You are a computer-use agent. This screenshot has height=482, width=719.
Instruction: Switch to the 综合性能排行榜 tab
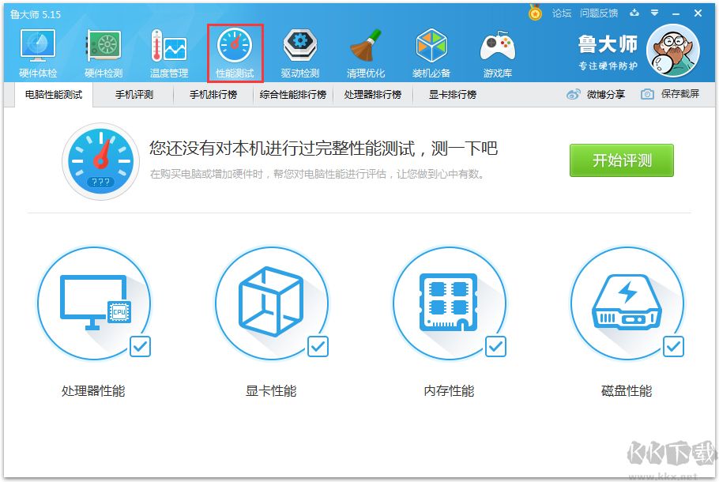point(293,95)
